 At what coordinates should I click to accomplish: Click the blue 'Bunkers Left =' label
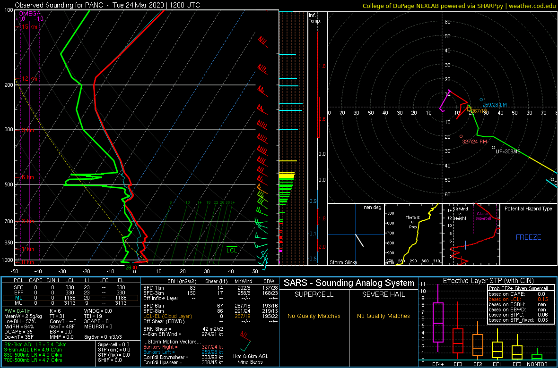coord(160,351)
